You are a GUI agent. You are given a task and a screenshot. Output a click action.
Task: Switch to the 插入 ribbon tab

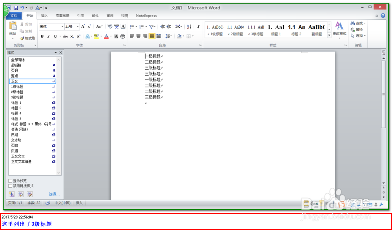(x=44, y=16)
